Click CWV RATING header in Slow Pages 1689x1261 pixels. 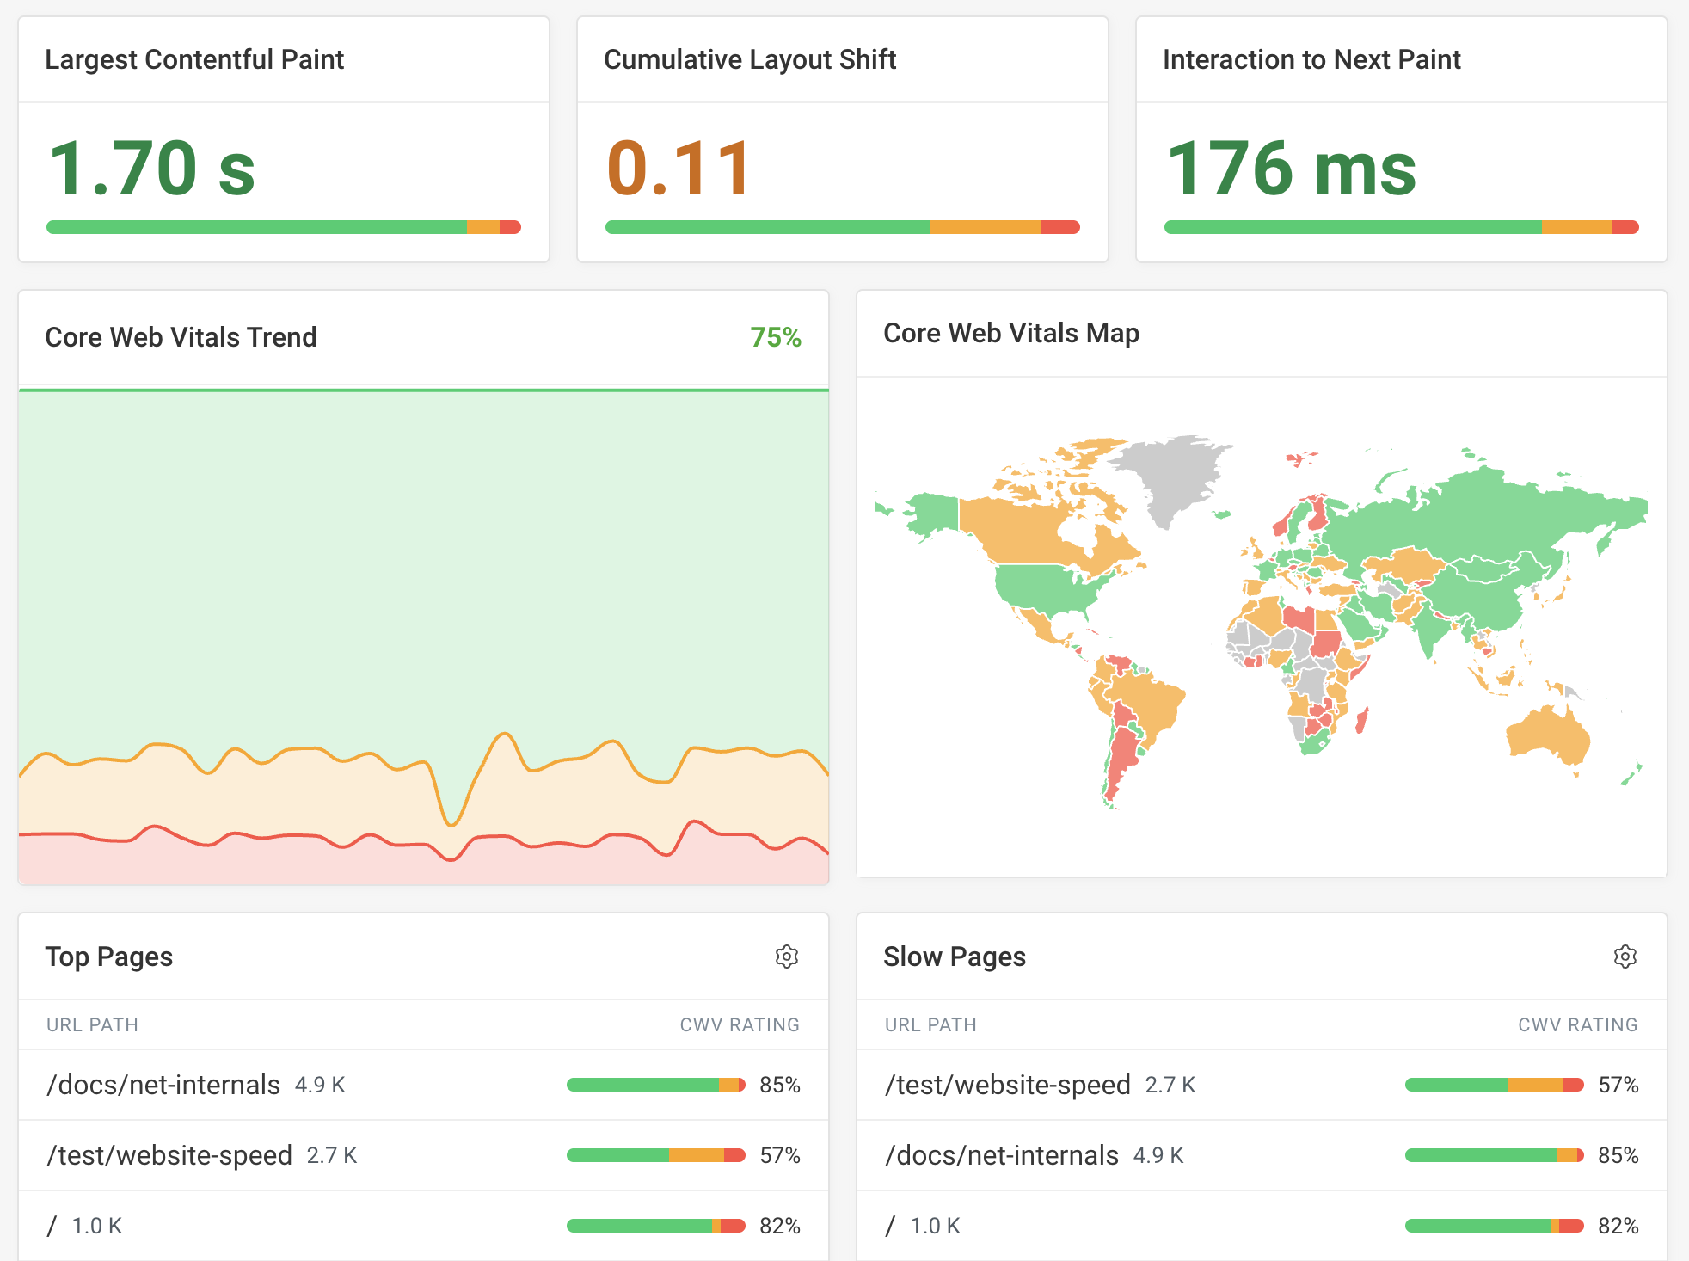(1578, 1024)
